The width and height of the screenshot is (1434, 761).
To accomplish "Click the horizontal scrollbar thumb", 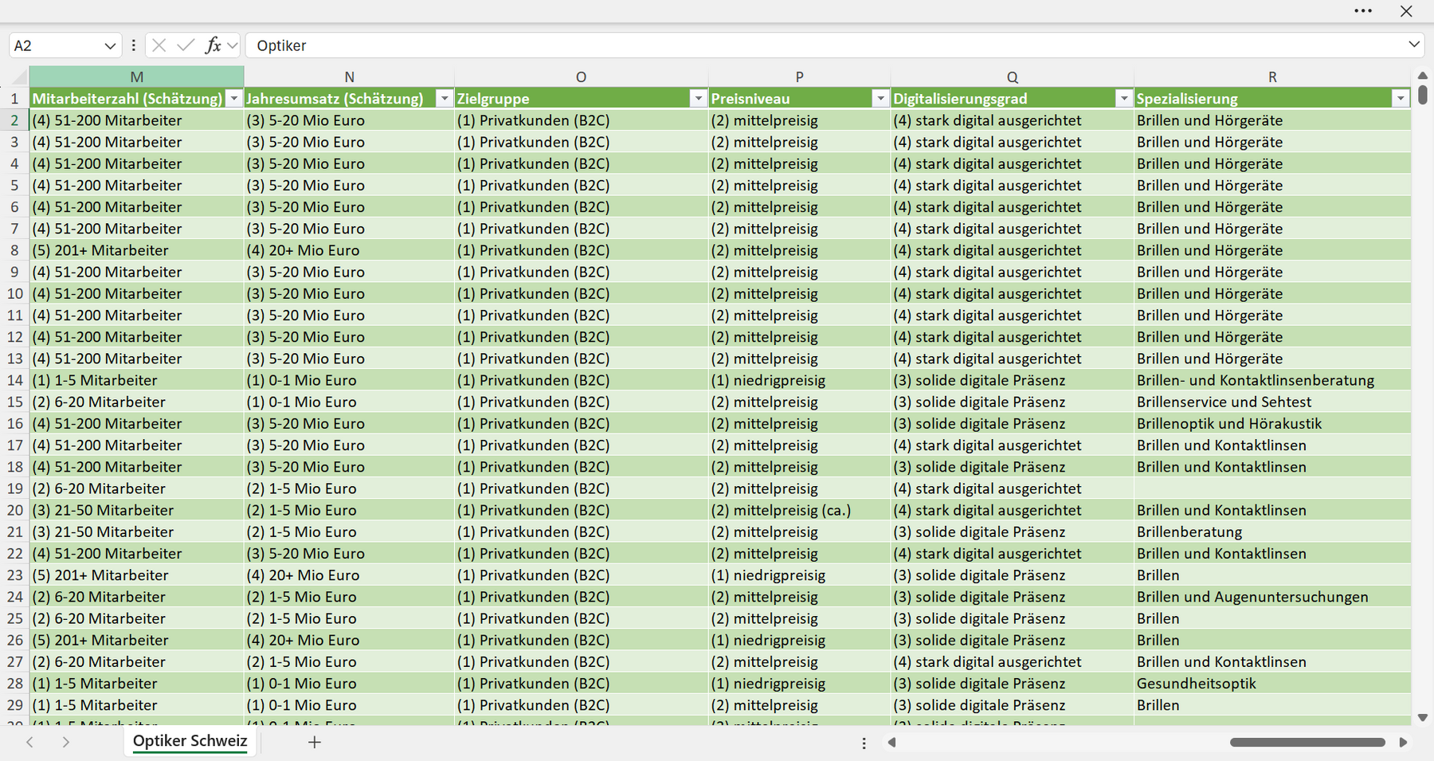I will tap(1307, 742).
